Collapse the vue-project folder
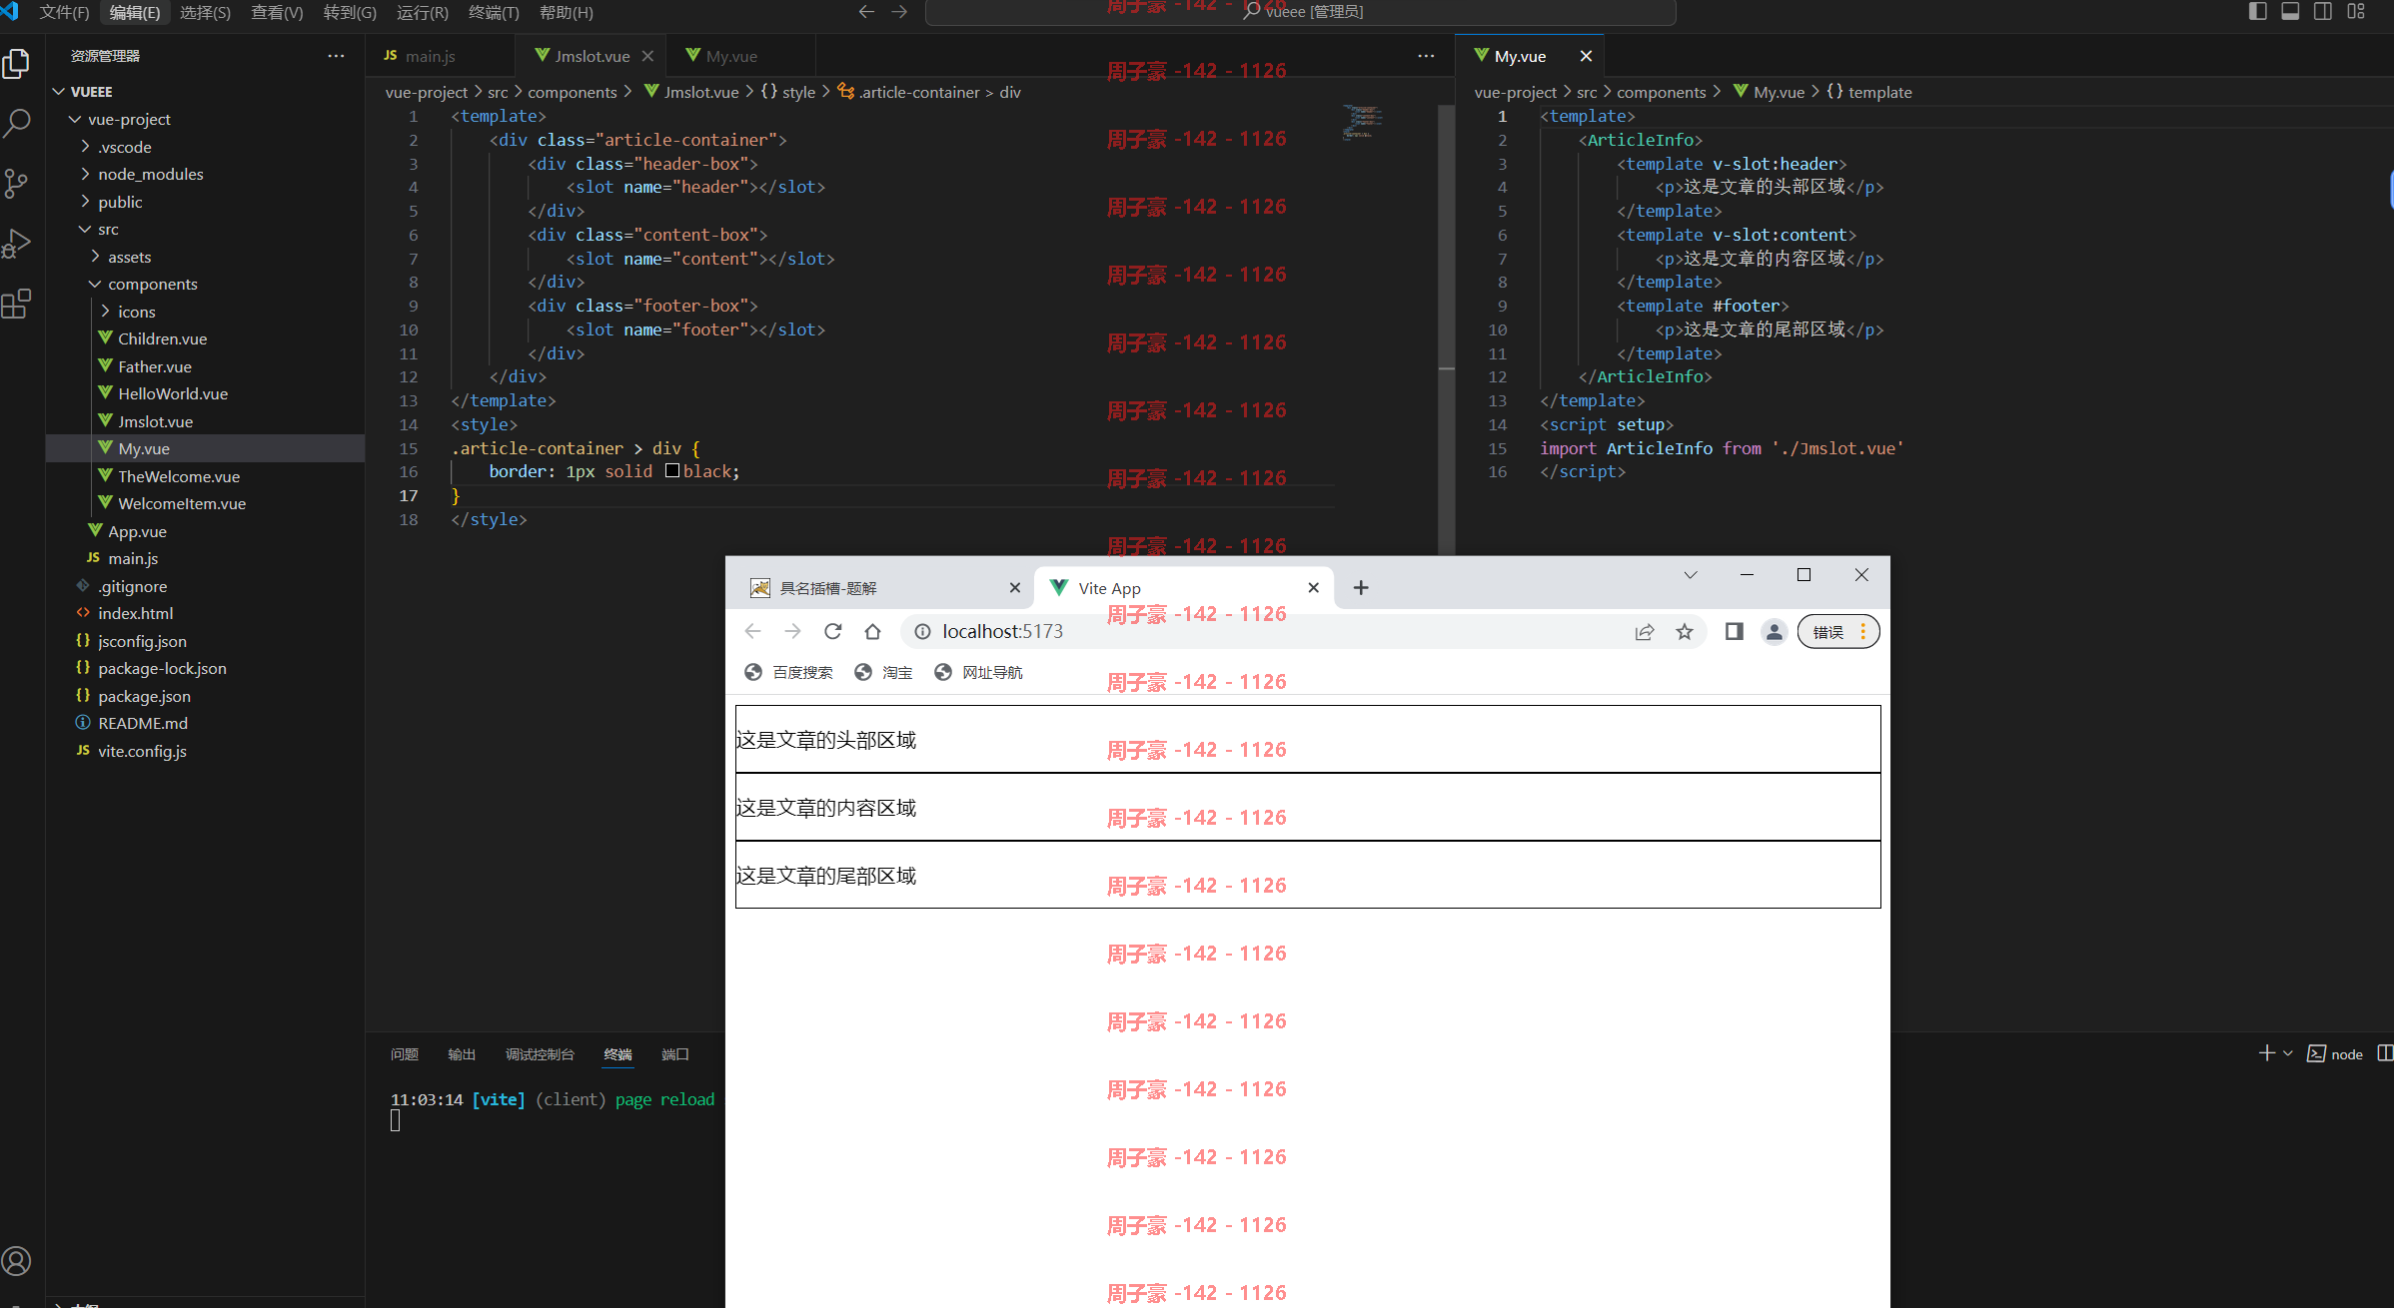 tap(75, 119)
